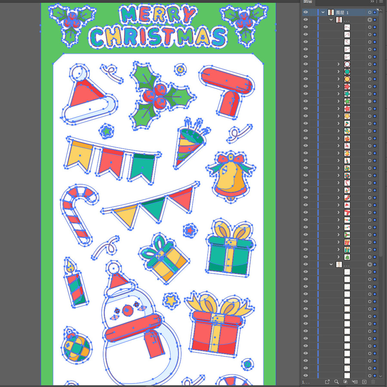Expand the light blue circle group

[x=339, y=64]
